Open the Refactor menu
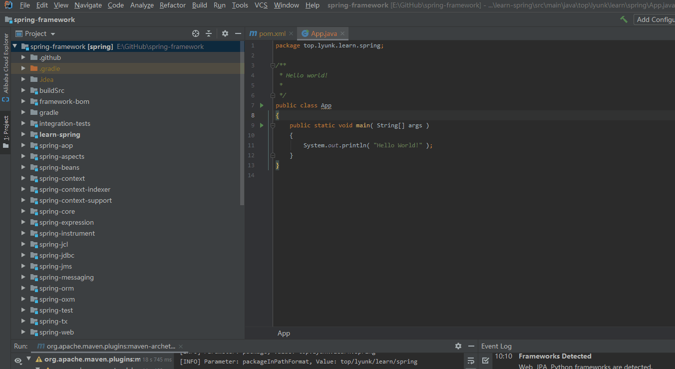This screenshot has width=675, height=369. point(172,5)
